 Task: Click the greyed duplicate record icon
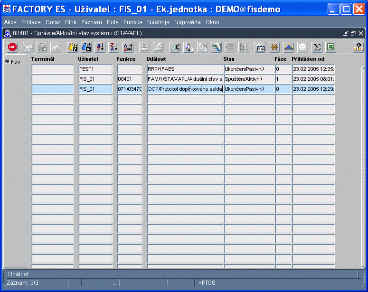coord(42,47)
